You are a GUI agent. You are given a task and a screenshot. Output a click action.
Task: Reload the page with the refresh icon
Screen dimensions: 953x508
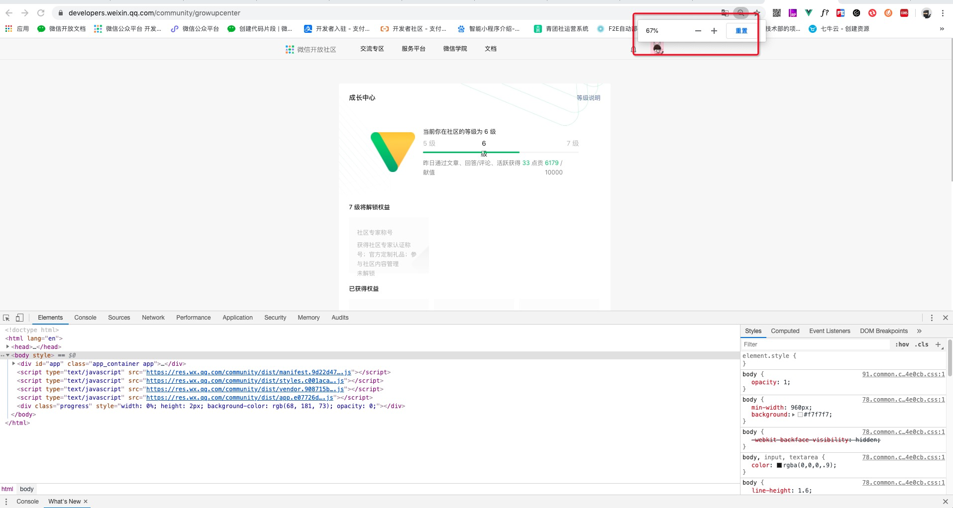coord(41,13)
